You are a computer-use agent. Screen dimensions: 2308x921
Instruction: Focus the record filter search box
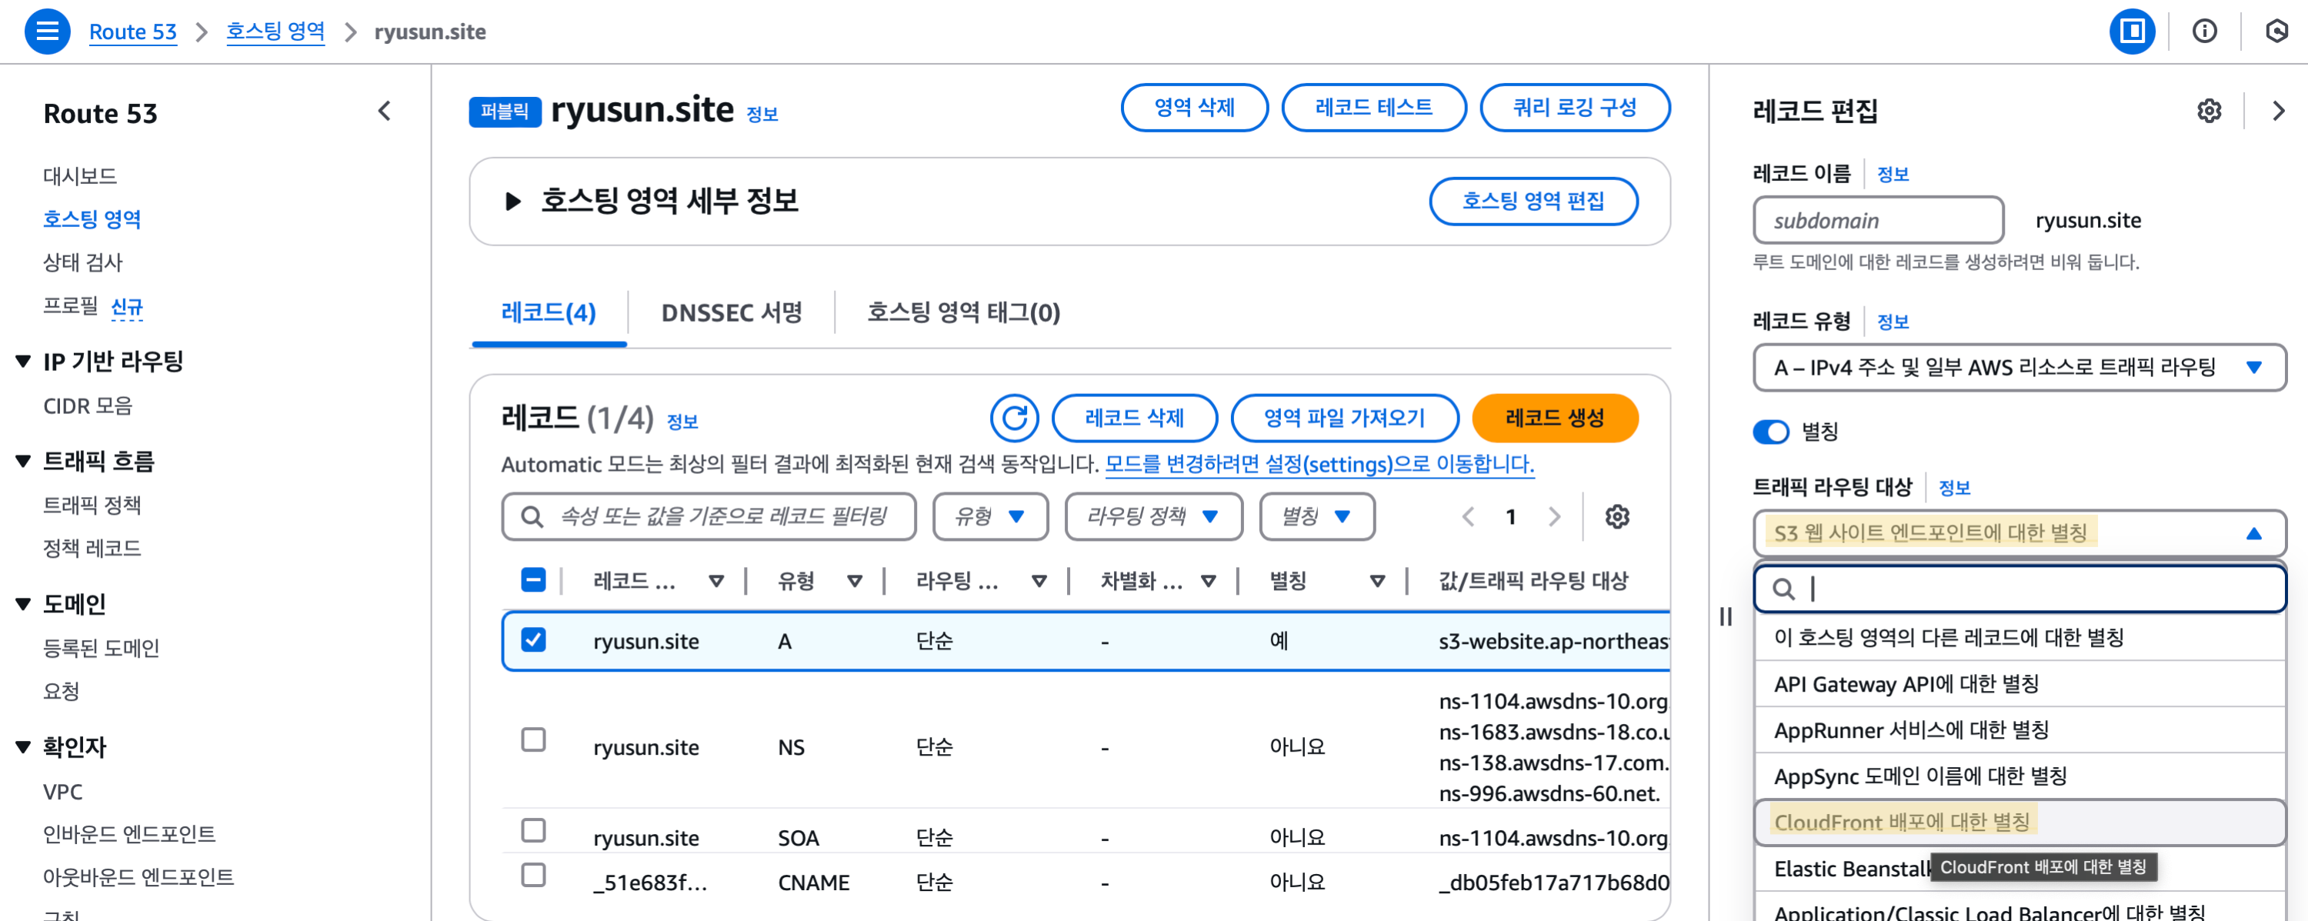(x=709, y=516)
